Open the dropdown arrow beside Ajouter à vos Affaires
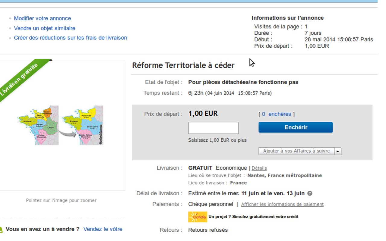This screenshot has height=241, width=386. click(338, 151)
